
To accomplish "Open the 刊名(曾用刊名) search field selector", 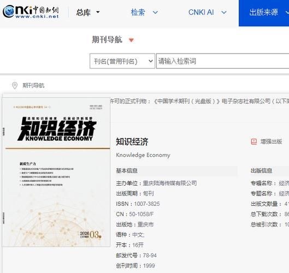I will [x=122, y=61].
